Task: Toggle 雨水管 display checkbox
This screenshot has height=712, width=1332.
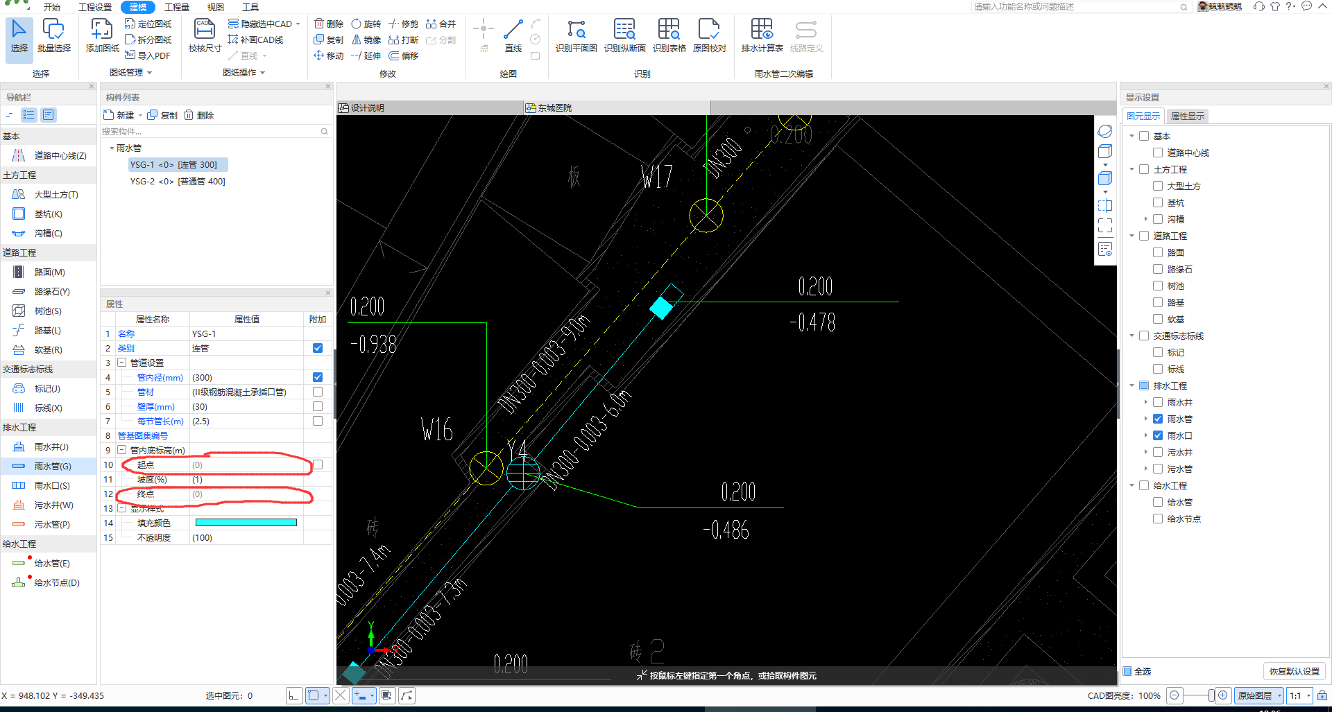Action: tap(1157, 419)
